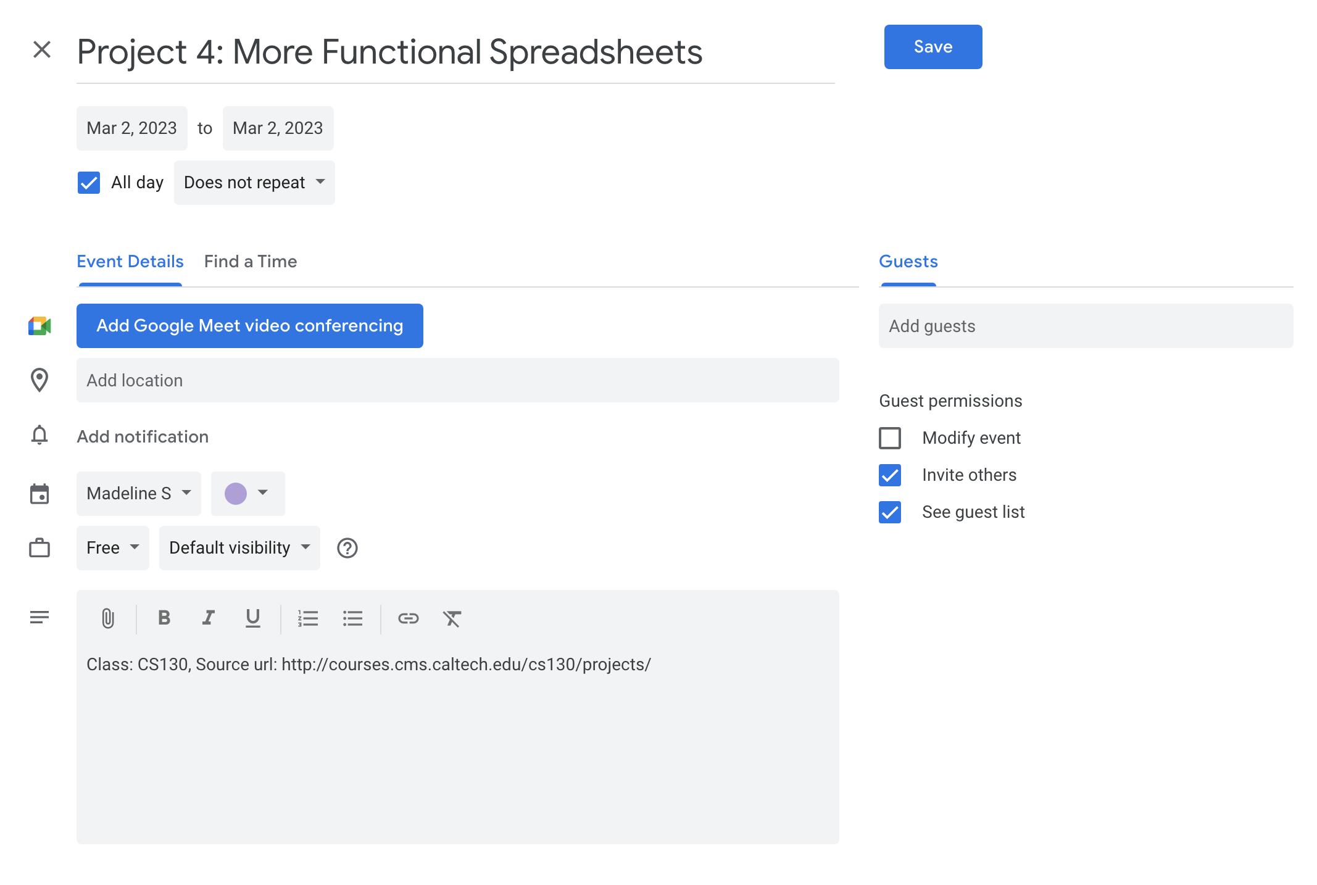Open the purple event color picker
1317x885 pixels.
(x=247, y=494)
